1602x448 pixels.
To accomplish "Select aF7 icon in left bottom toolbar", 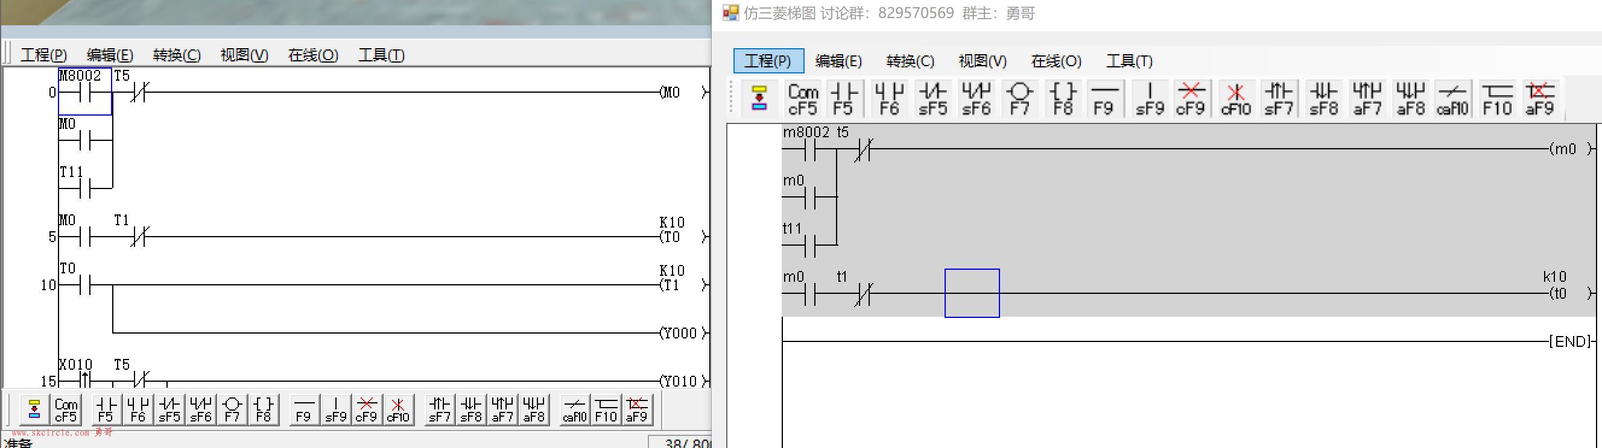I will point(502,409).
